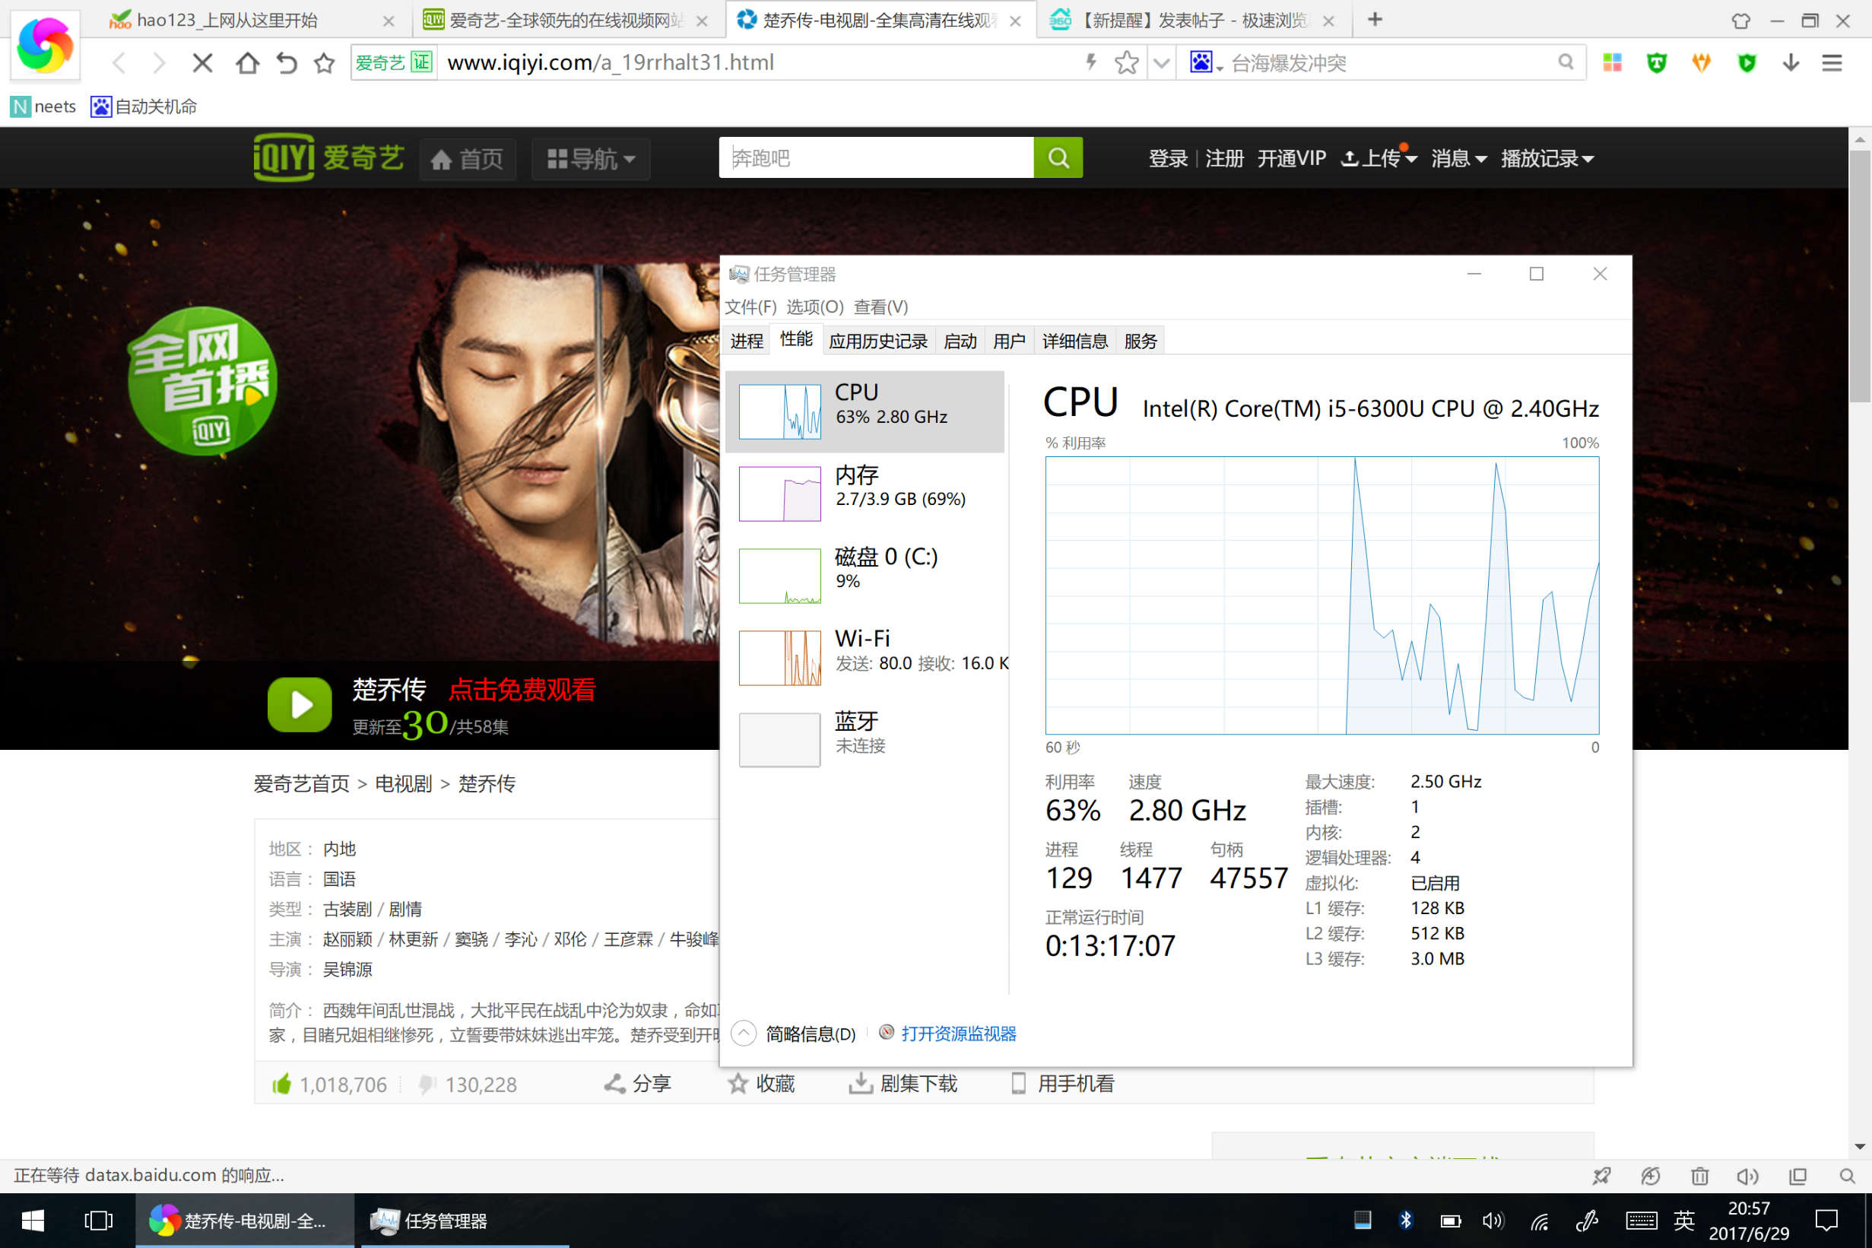Viewport: 1872px width, 1248px height.
Task: Click the volume icon in system tray
Action: pyautogui.click(x=1493, y=1221)
